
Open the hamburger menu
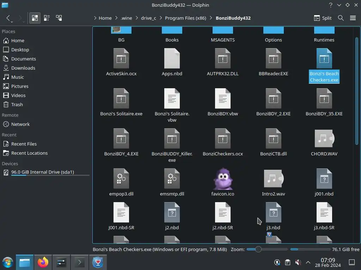coord(353,18)
